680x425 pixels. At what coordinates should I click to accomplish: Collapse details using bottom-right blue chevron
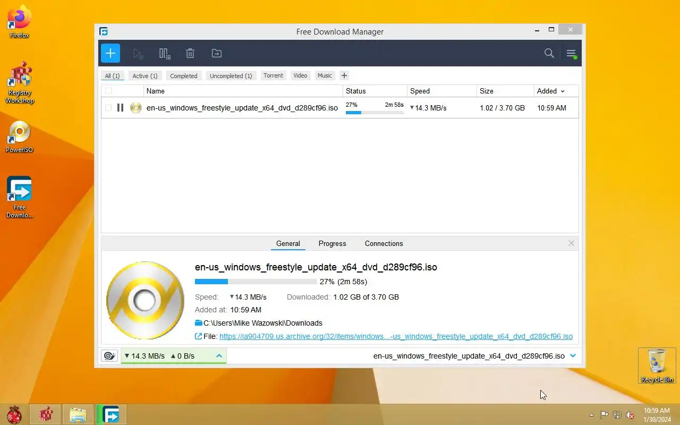point(573,356)
